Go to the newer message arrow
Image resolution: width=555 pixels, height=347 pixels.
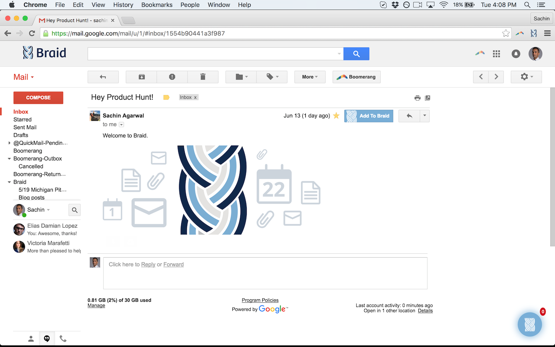481,77
